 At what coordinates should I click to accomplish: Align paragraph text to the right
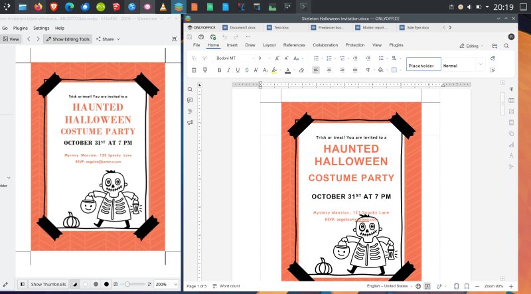click(342, 70)
